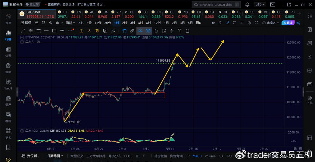Collapse the MA indicator chevron
315x162 pixels.
(22, 42)
